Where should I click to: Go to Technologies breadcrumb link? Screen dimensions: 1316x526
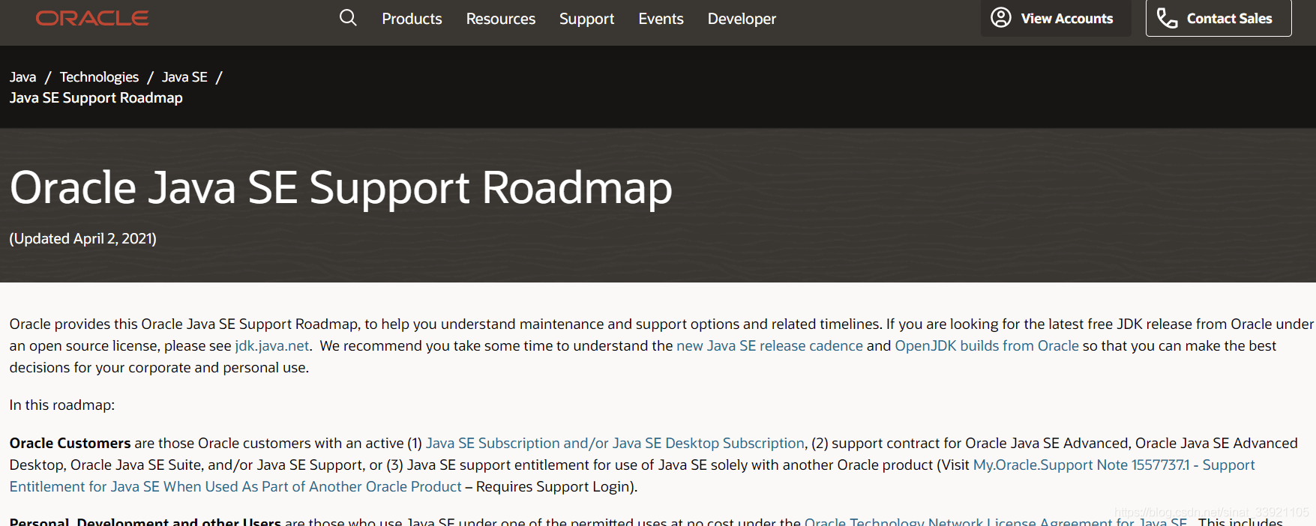click(x=99, y=77)
